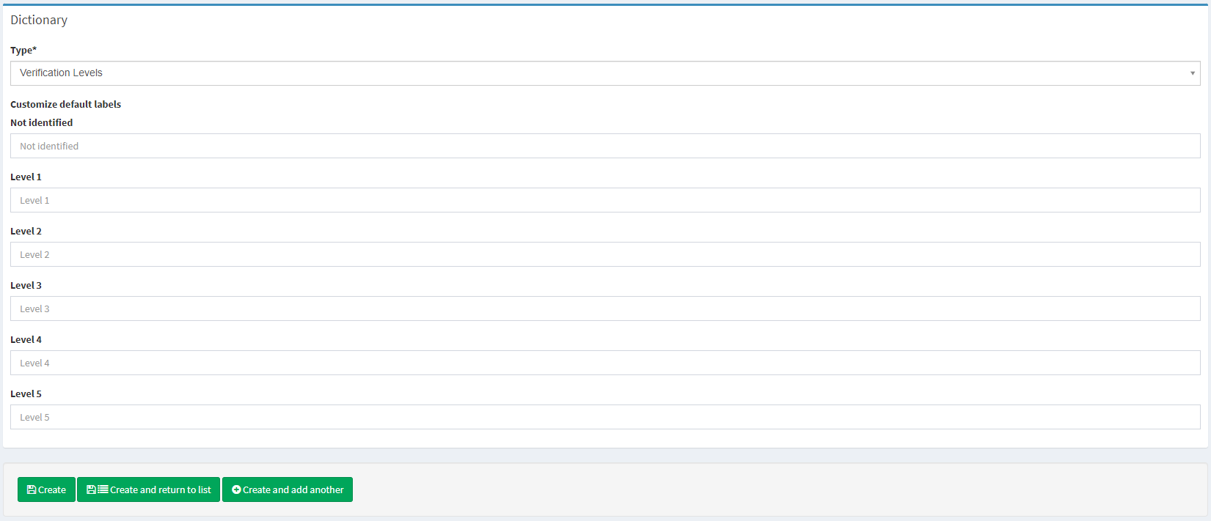This screenshot has width=1211, height=521.
Task: Click the bold Type* field label
Action: pos(23,50)
